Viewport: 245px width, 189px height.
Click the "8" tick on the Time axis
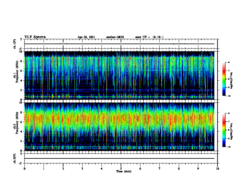click(x=179, y=169)
